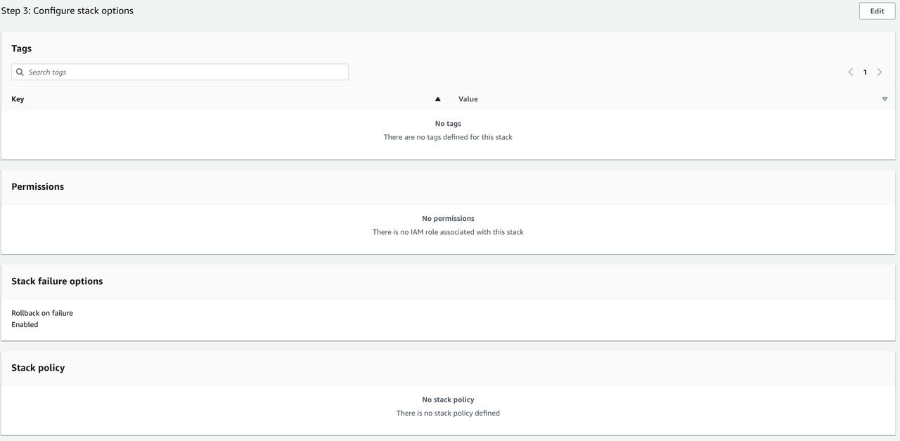Sort tags by the Key column header
The width and height of the screenshot is (900, 441).
[18, 99]
